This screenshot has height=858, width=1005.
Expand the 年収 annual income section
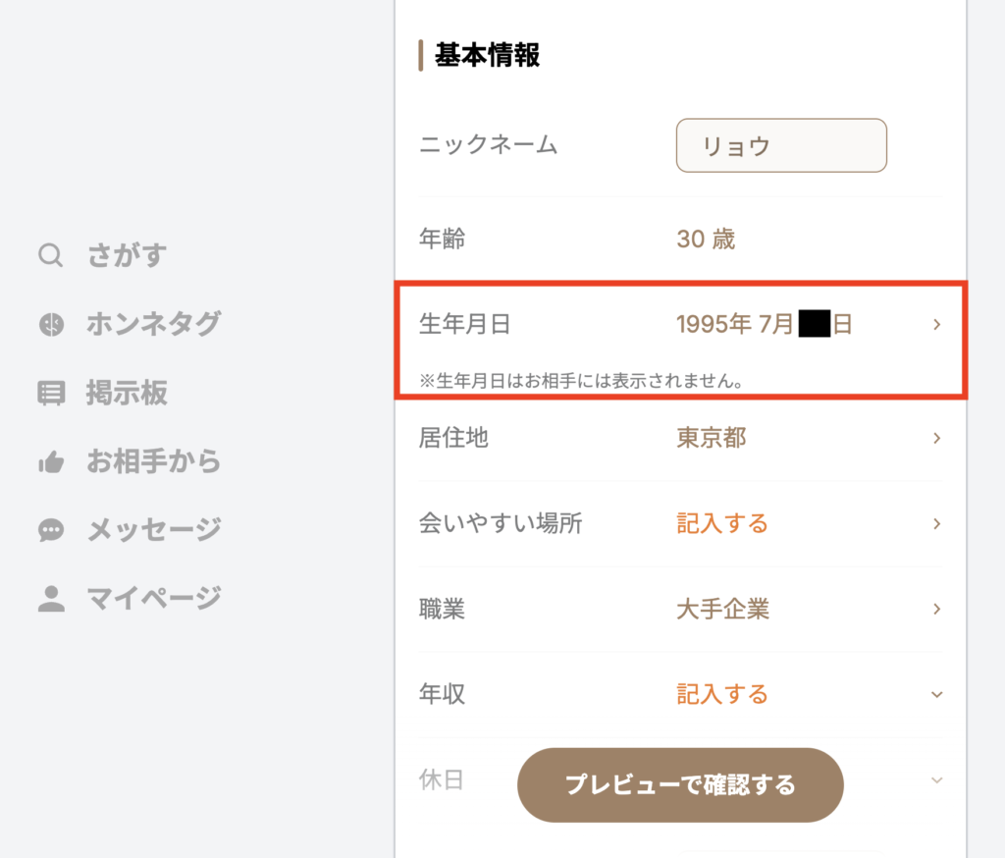[934, 694]
